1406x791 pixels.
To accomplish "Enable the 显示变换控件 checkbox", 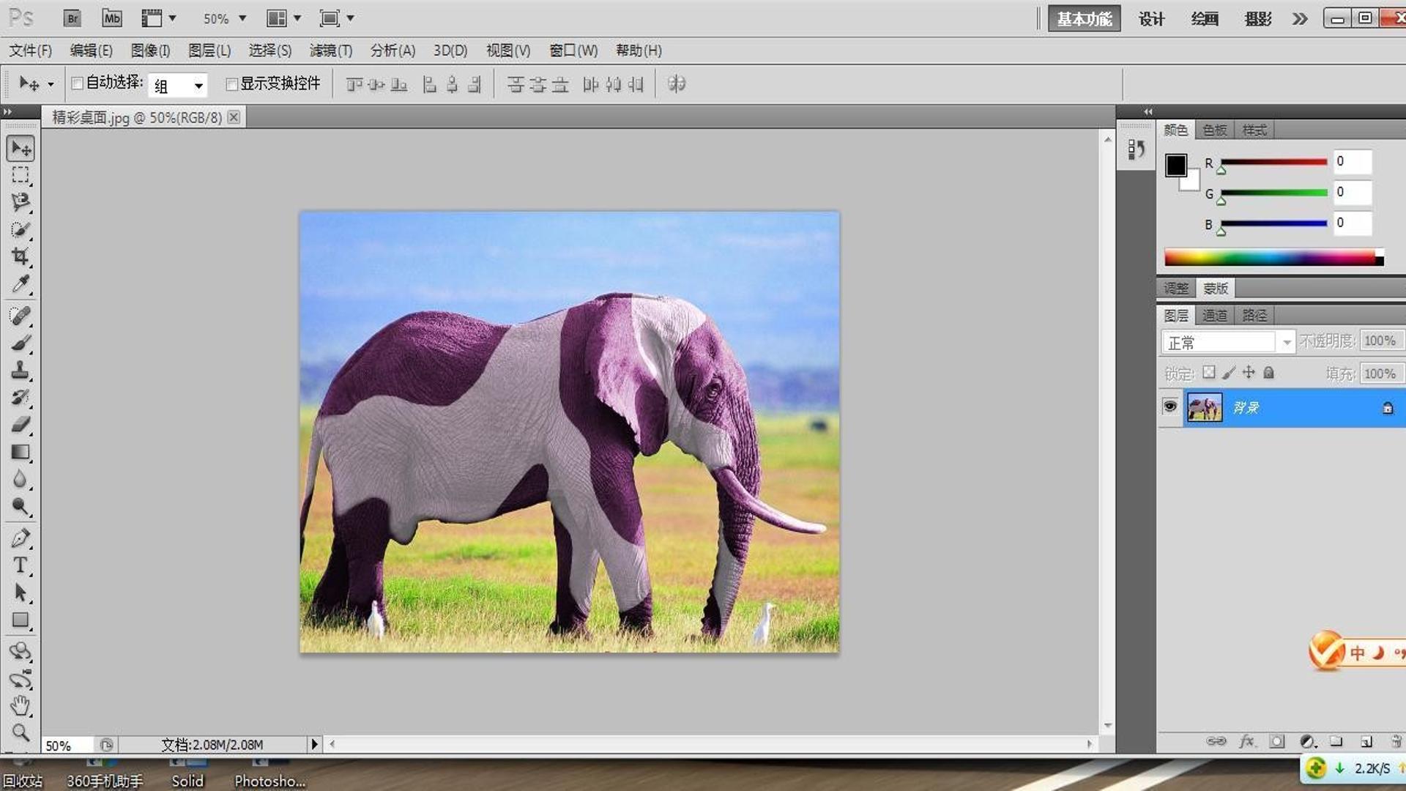I will click(231, 84).
